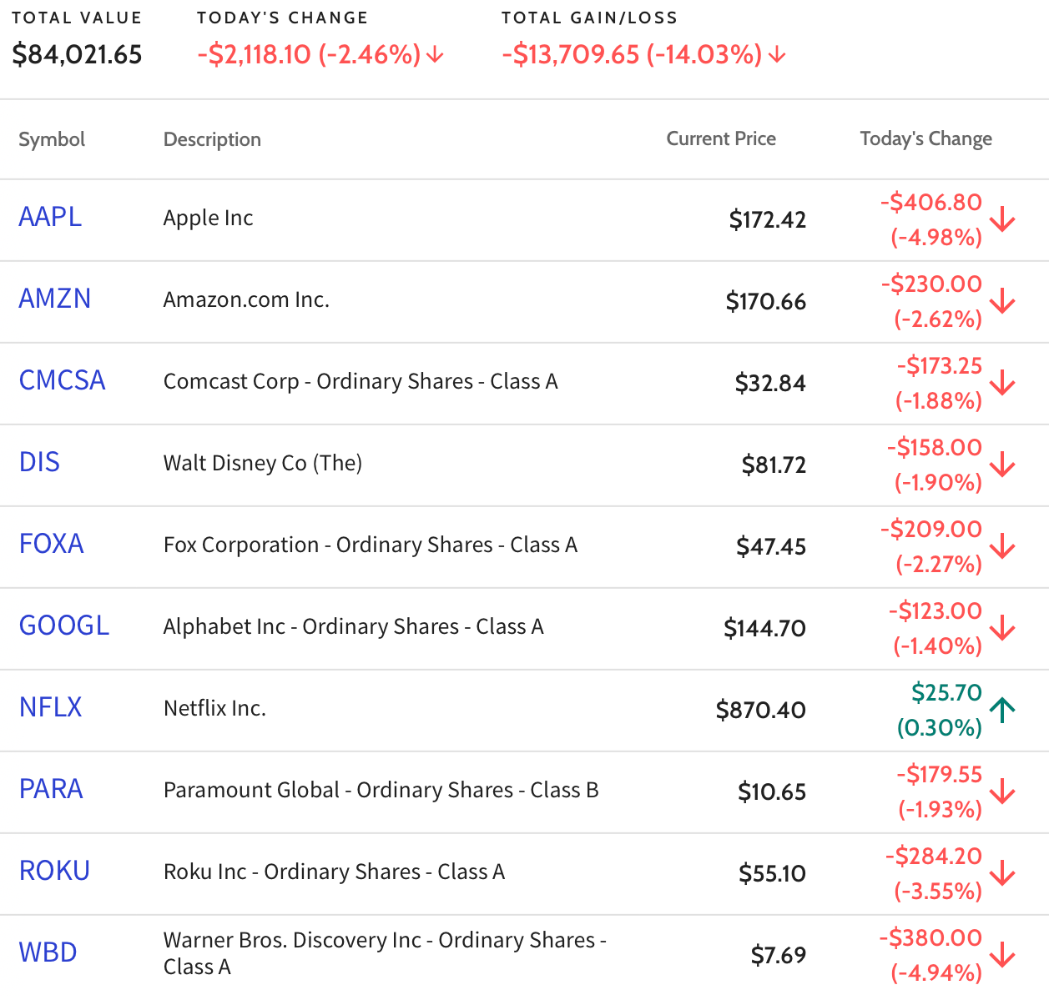Open the FOXA symbol link
The height and width of the screenshot is (1005, 1049).
52,544
